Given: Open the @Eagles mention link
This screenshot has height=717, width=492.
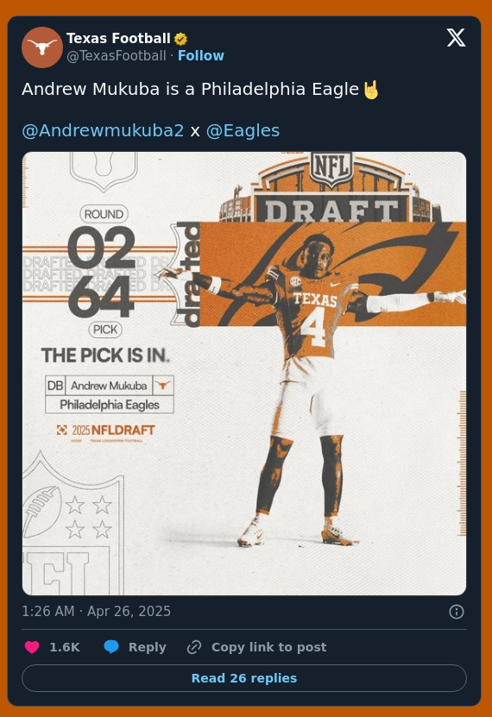Looking at the screenshot, I should 243,131.
